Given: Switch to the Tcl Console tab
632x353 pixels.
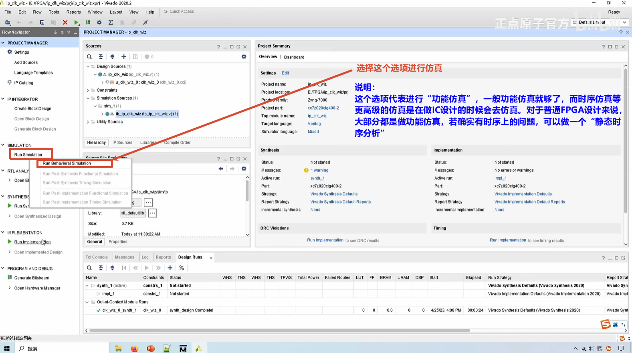Looking at the screenshot, I should [97, 257].
